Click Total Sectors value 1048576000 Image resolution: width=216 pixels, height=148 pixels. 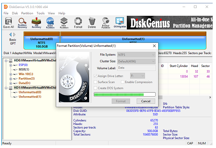(x=150, y=134)
